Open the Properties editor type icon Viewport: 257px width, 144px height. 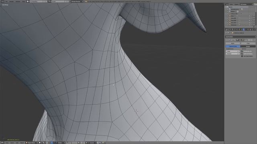tap(227, 29)
